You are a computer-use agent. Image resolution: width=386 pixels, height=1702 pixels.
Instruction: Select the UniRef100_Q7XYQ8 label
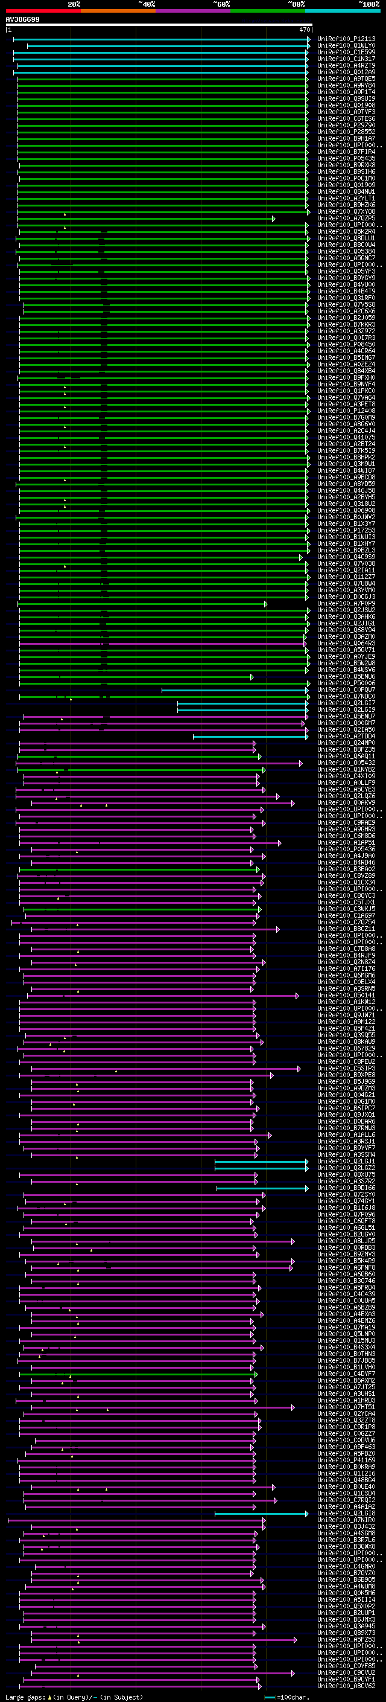tap(346, 211)
